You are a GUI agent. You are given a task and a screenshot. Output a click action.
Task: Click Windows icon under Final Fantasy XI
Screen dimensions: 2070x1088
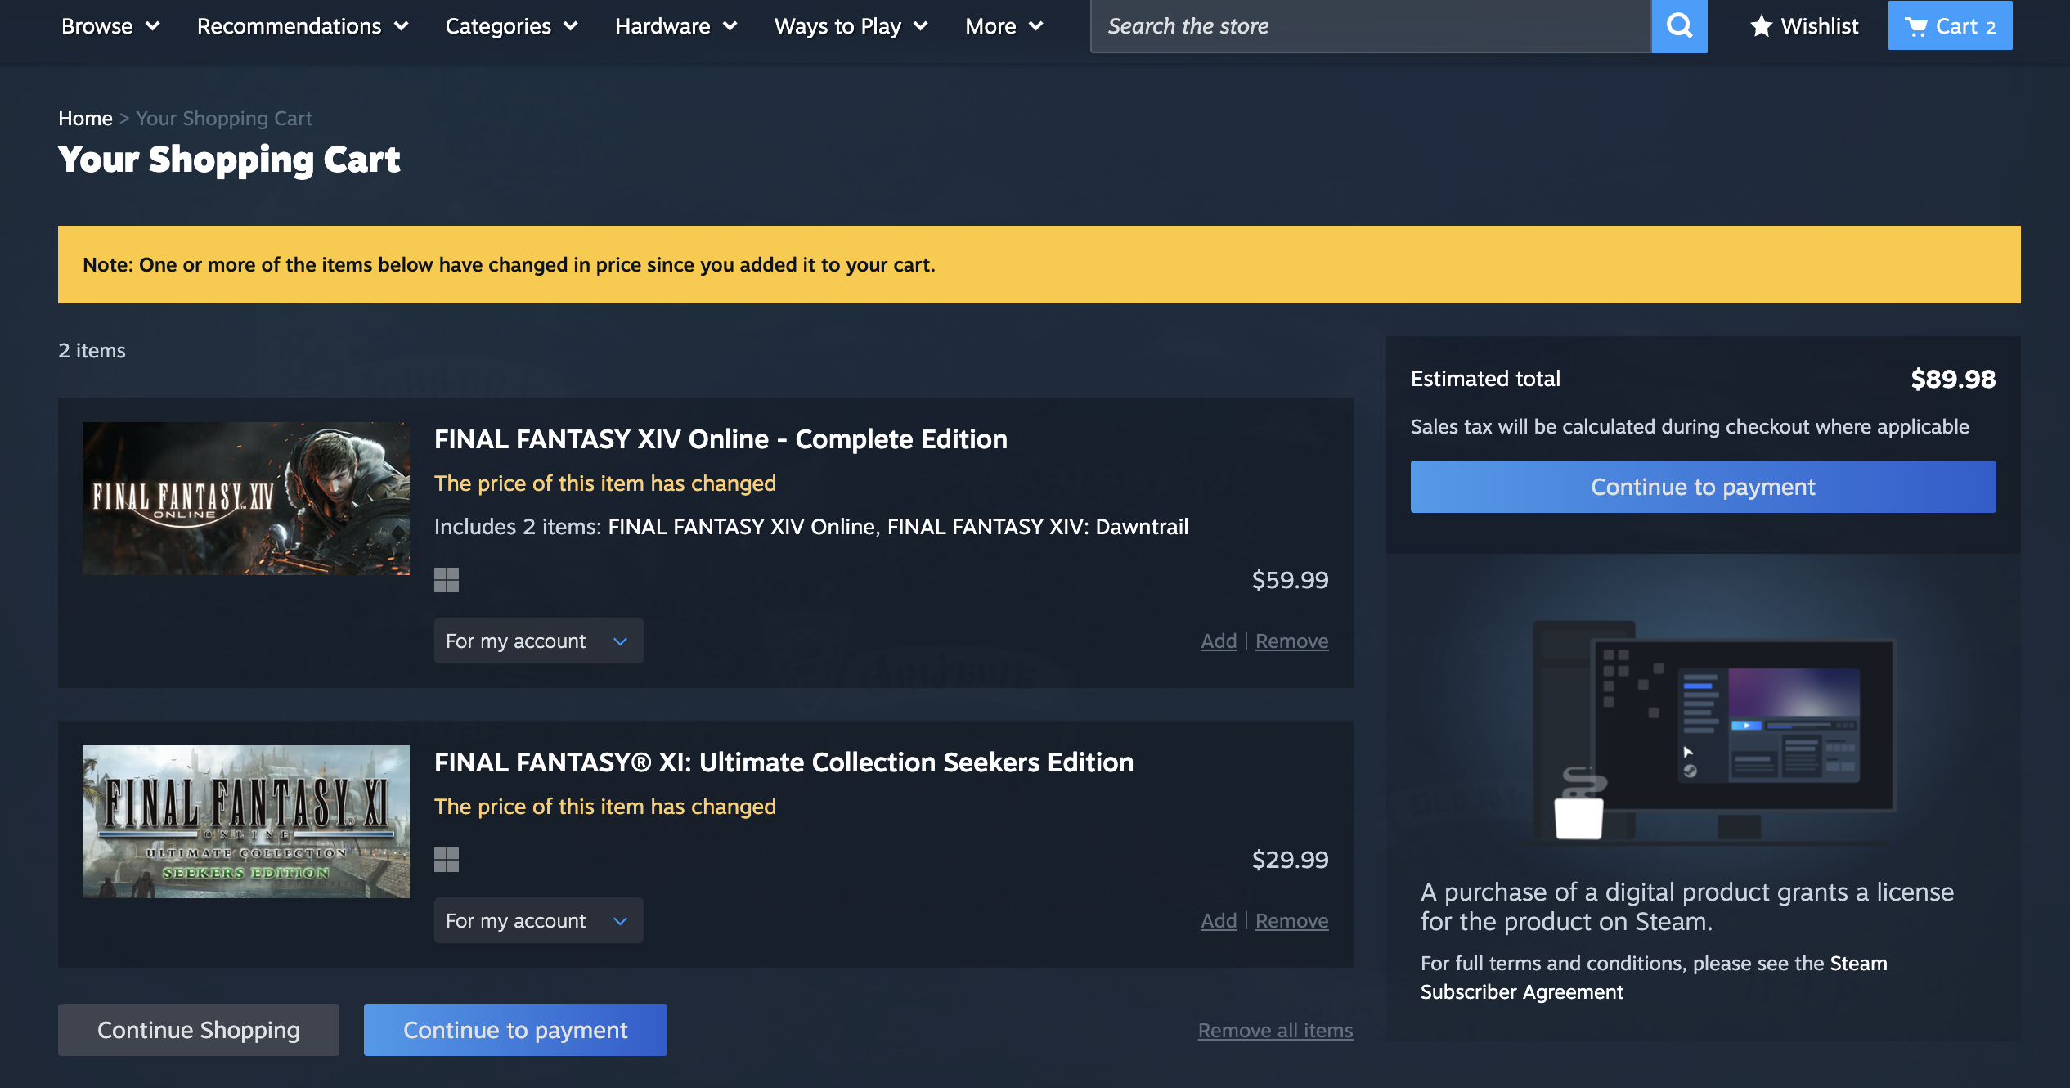click(447, 860)
